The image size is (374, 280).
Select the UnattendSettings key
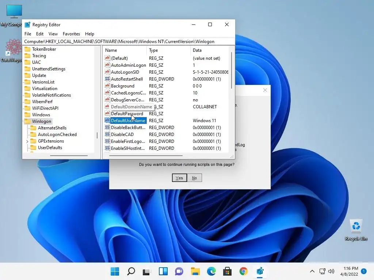click(x=49, y=69)
